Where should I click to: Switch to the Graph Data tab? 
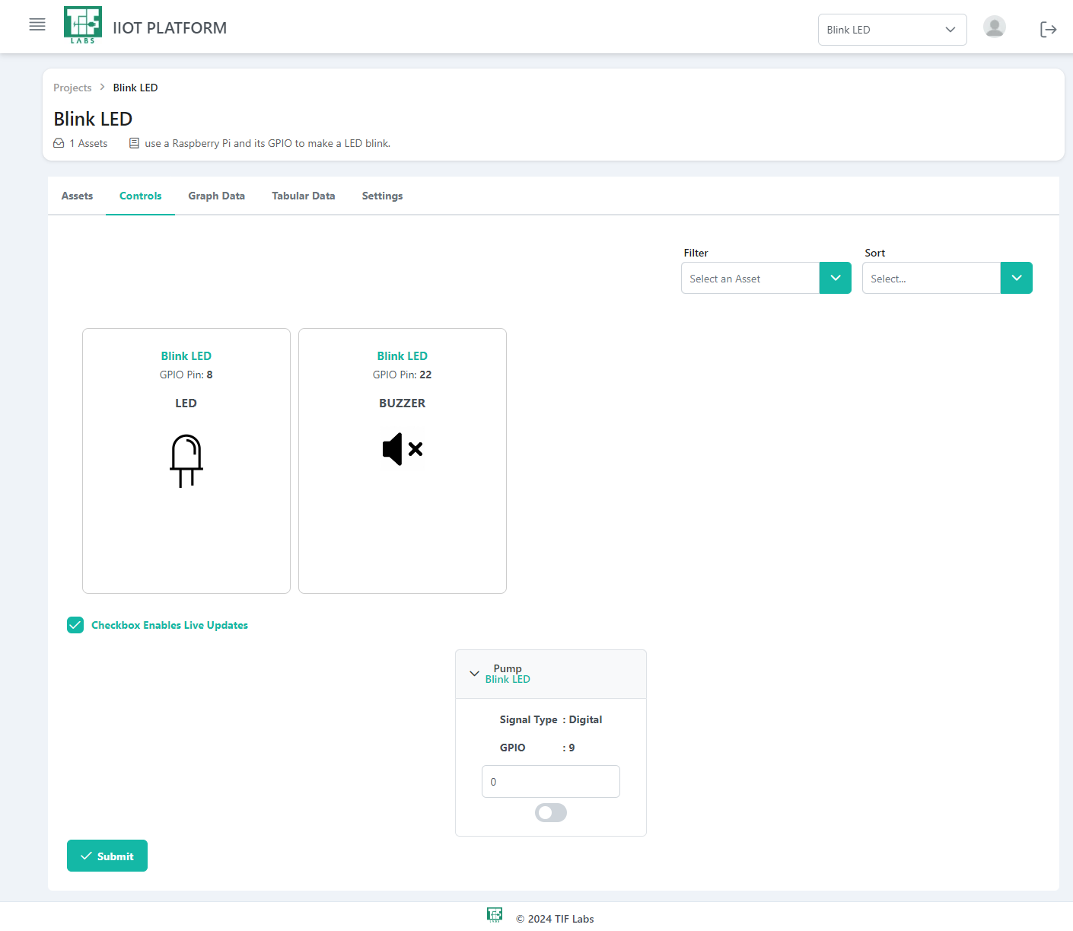216,196
